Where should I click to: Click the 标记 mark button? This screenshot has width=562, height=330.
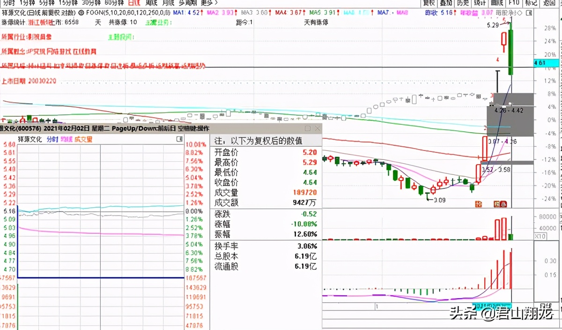[531, 3]
